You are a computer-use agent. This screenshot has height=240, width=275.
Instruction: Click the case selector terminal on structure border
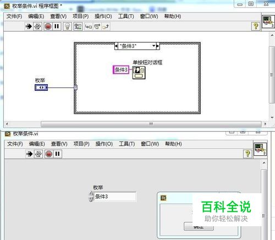(x=75, y=88)
